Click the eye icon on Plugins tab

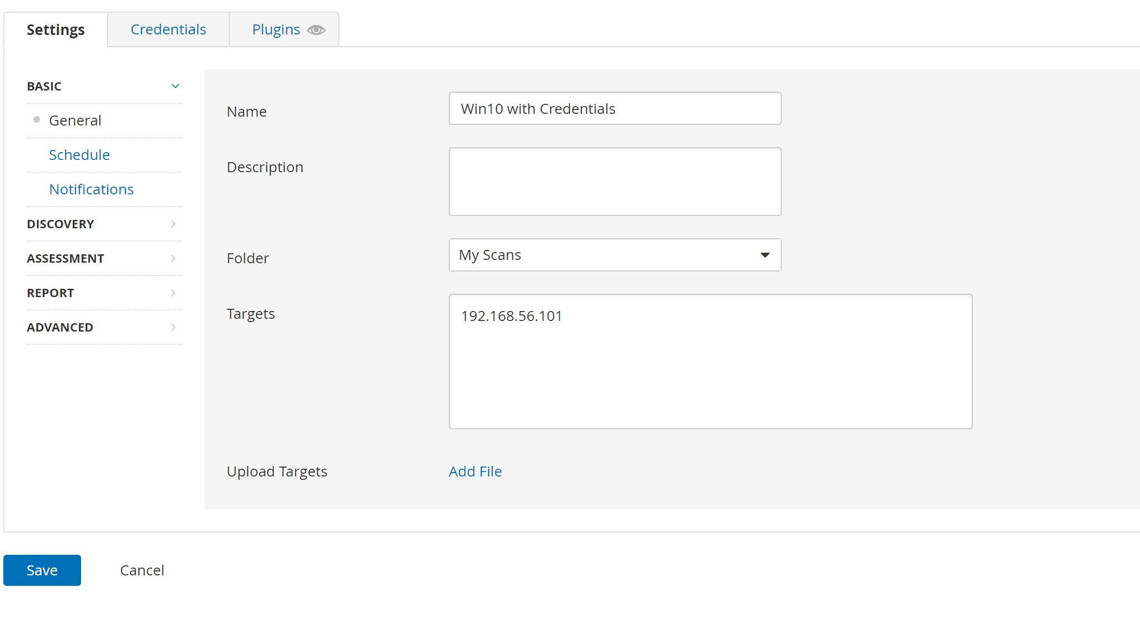[x=316, y=30]
